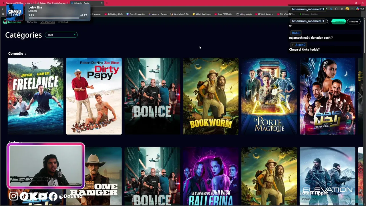Click the green Connexion button
Screen dimensions: 366x206
pos(339,21)
